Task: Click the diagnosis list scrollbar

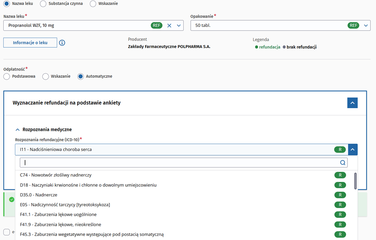Action: click(x=355, y=181)
